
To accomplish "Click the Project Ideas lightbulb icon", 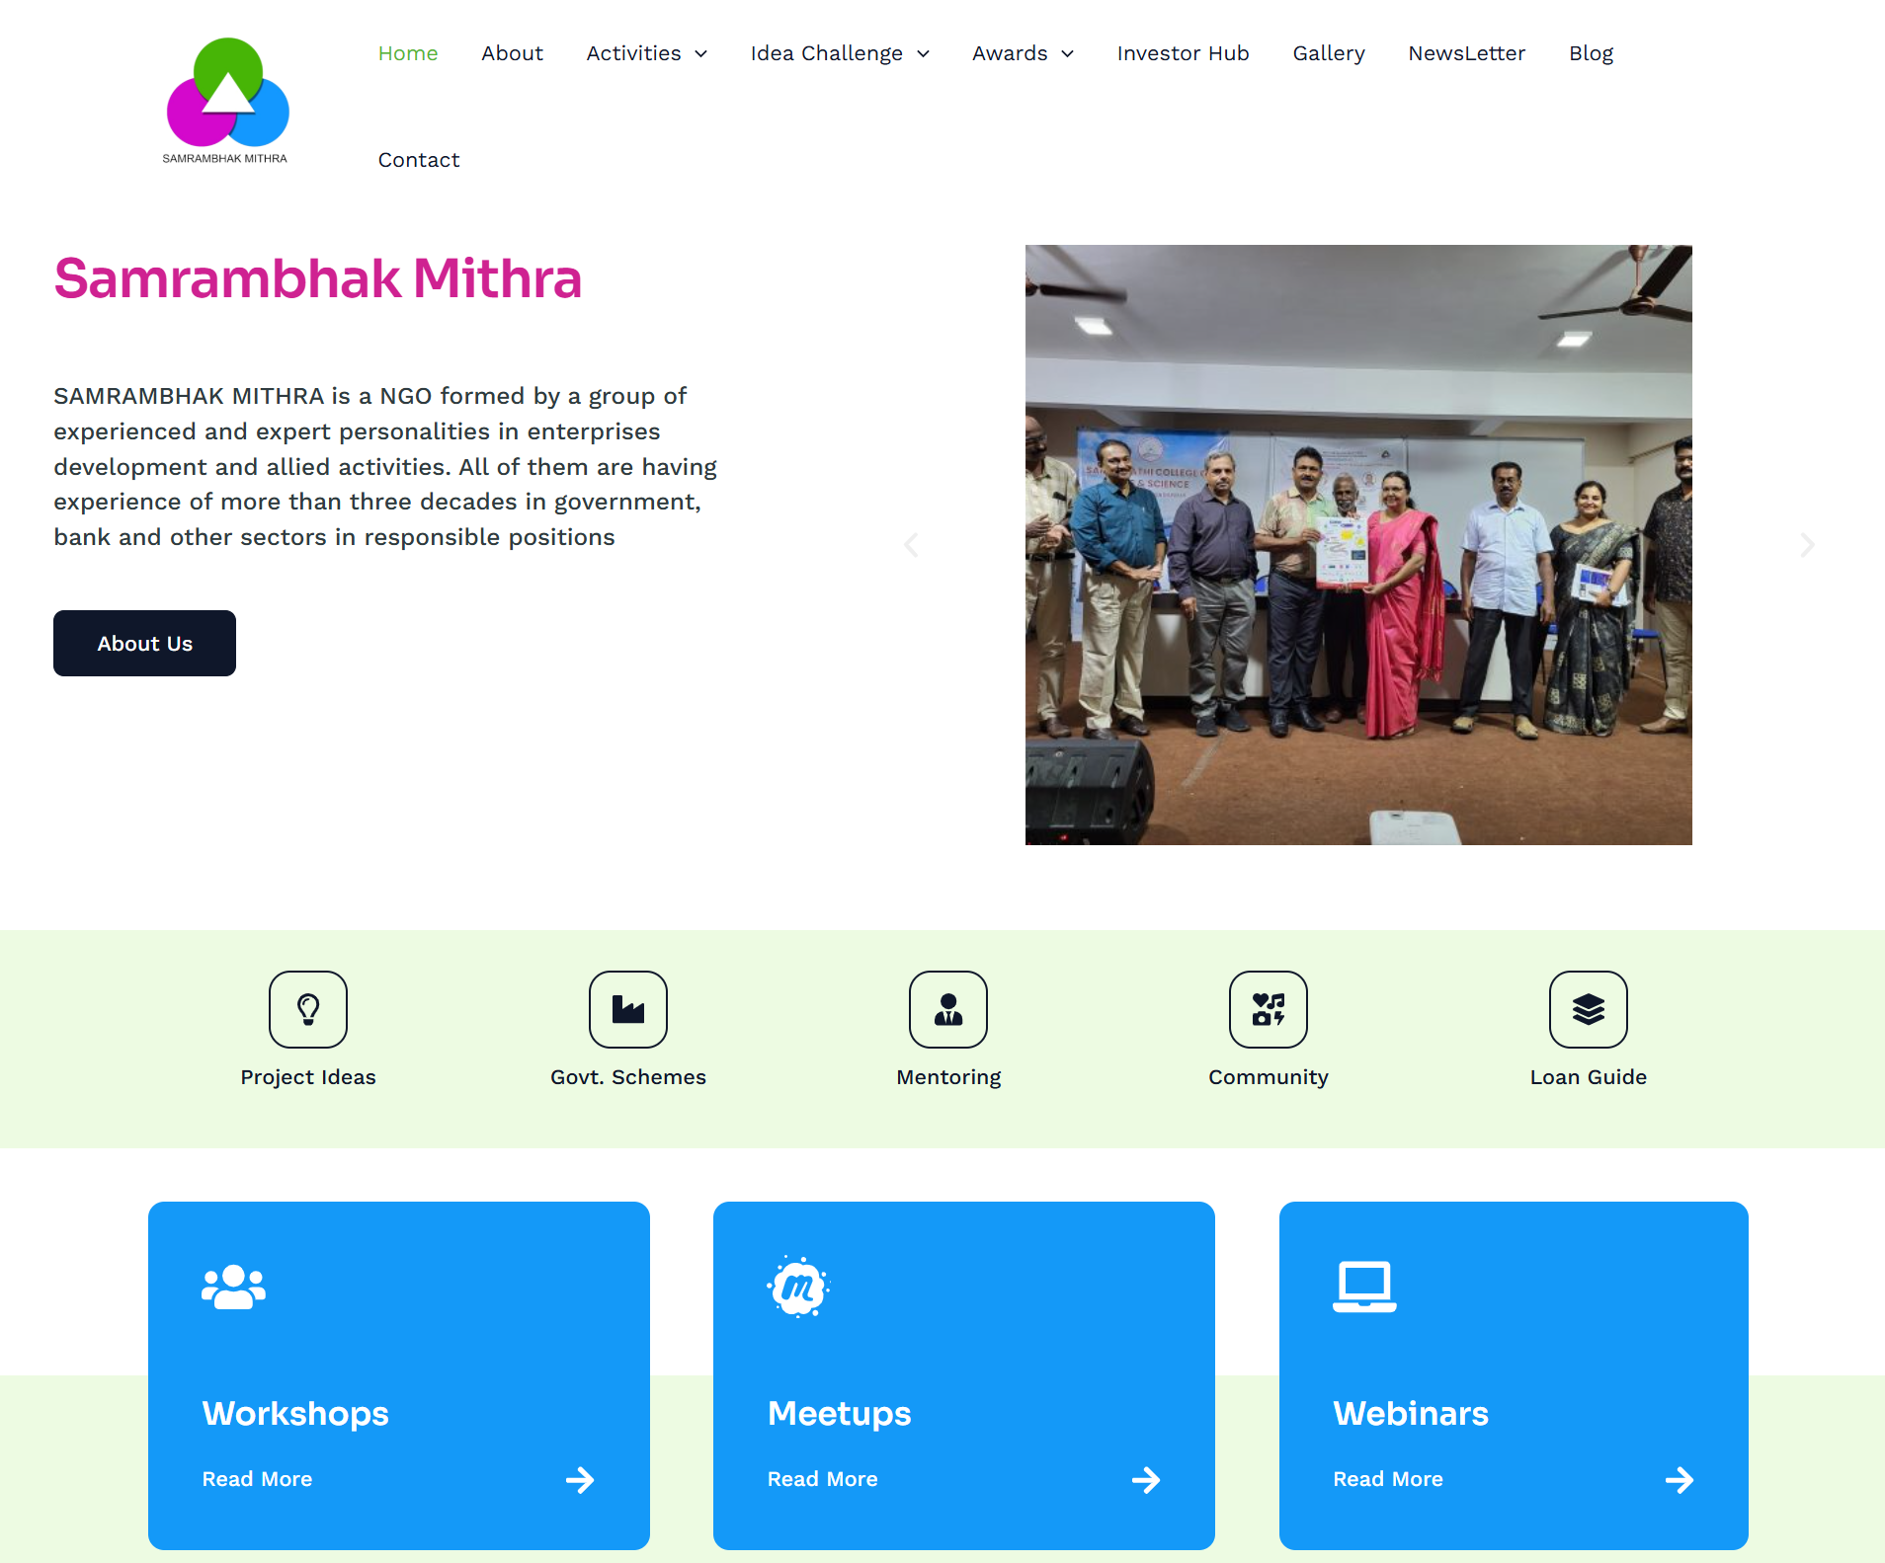I will click(308, 1009).
